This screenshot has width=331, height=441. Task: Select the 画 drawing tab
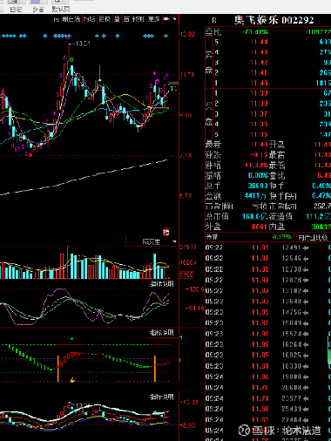(x=126, y=19)
